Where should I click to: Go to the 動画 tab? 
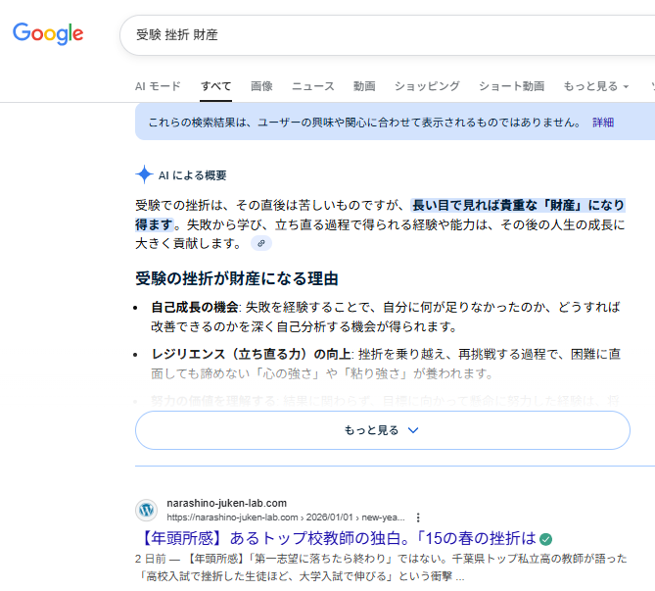point(364,86)
